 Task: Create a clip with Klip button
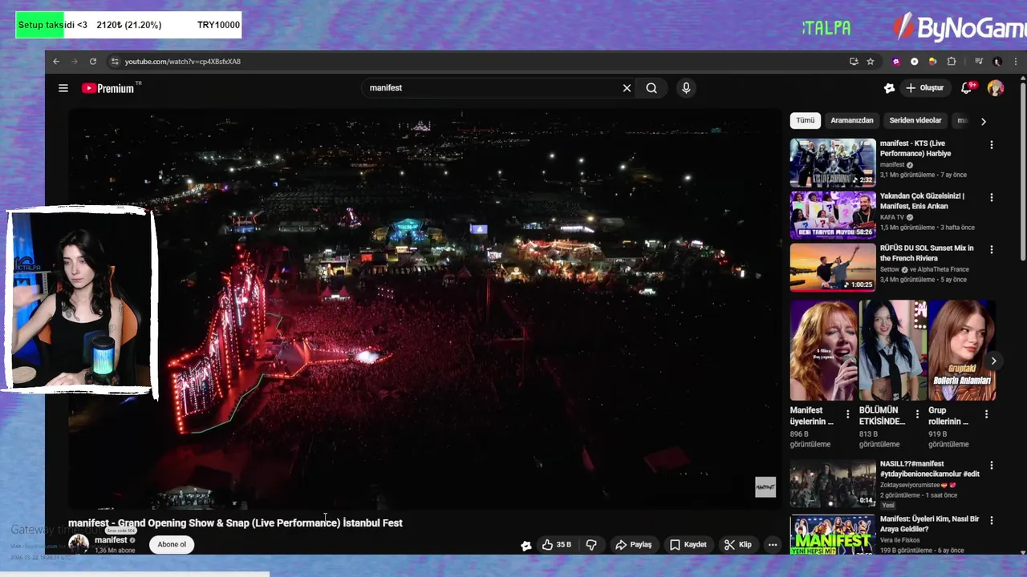pyautogui.click(x=738, y=545)
